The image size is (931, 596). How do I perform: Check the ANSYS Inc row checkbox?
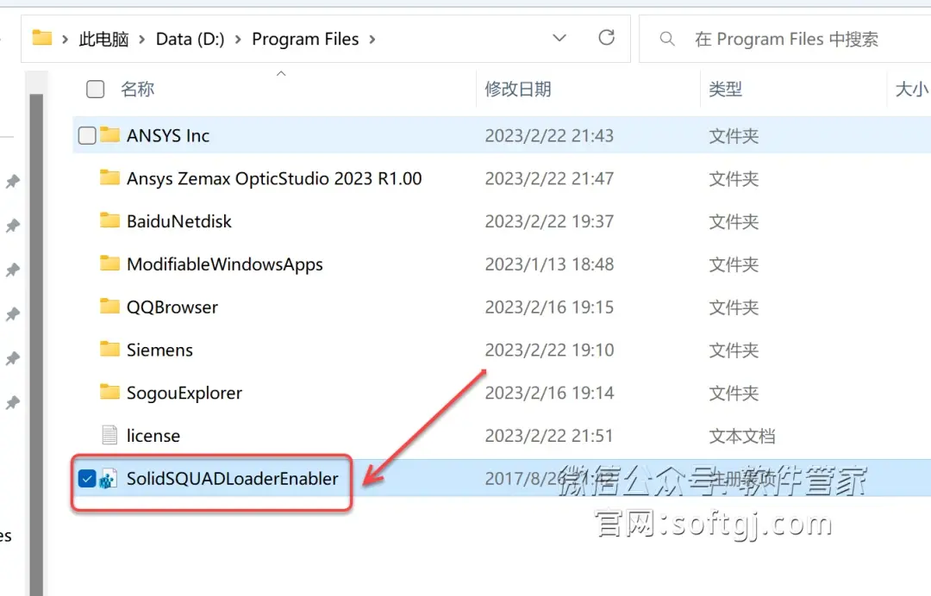point(87,135)
